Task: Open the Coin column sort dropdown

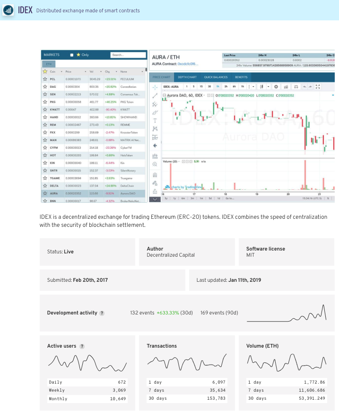Action: click(61, 72)
